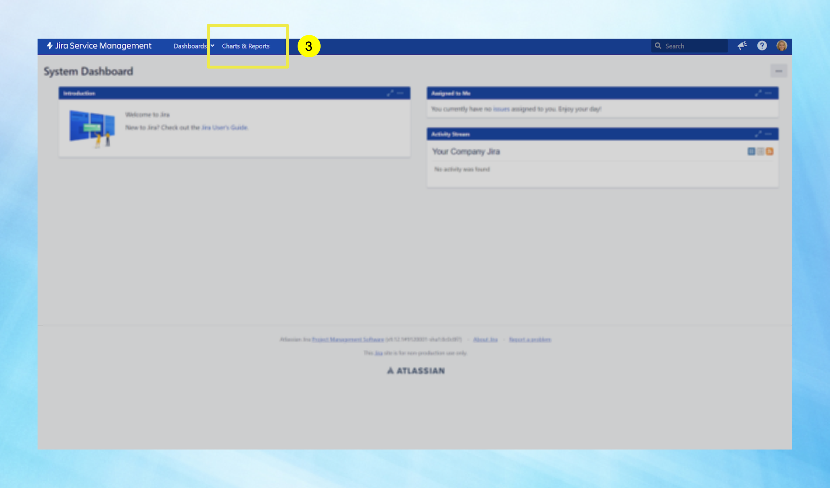Open the help question mark menu
Viewport: 830px width, 488px height.
[x=762, y=46]
